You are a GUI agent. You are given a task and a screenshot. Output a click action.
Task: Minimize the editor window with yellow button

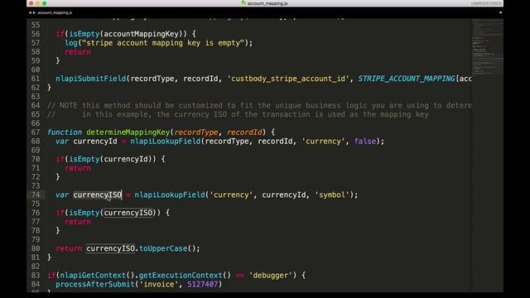tap(38, 3)
